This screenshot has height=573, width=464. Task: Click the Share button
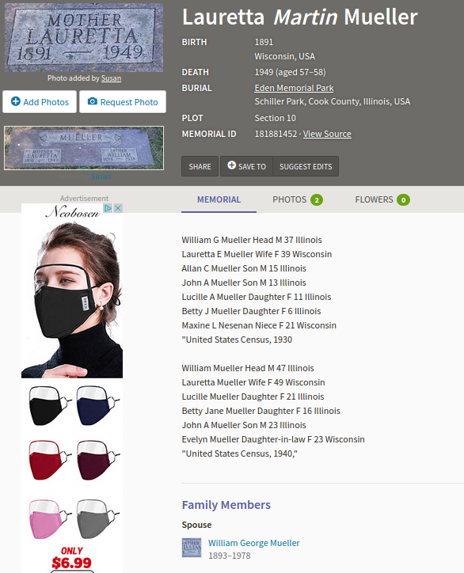point(200,166)
